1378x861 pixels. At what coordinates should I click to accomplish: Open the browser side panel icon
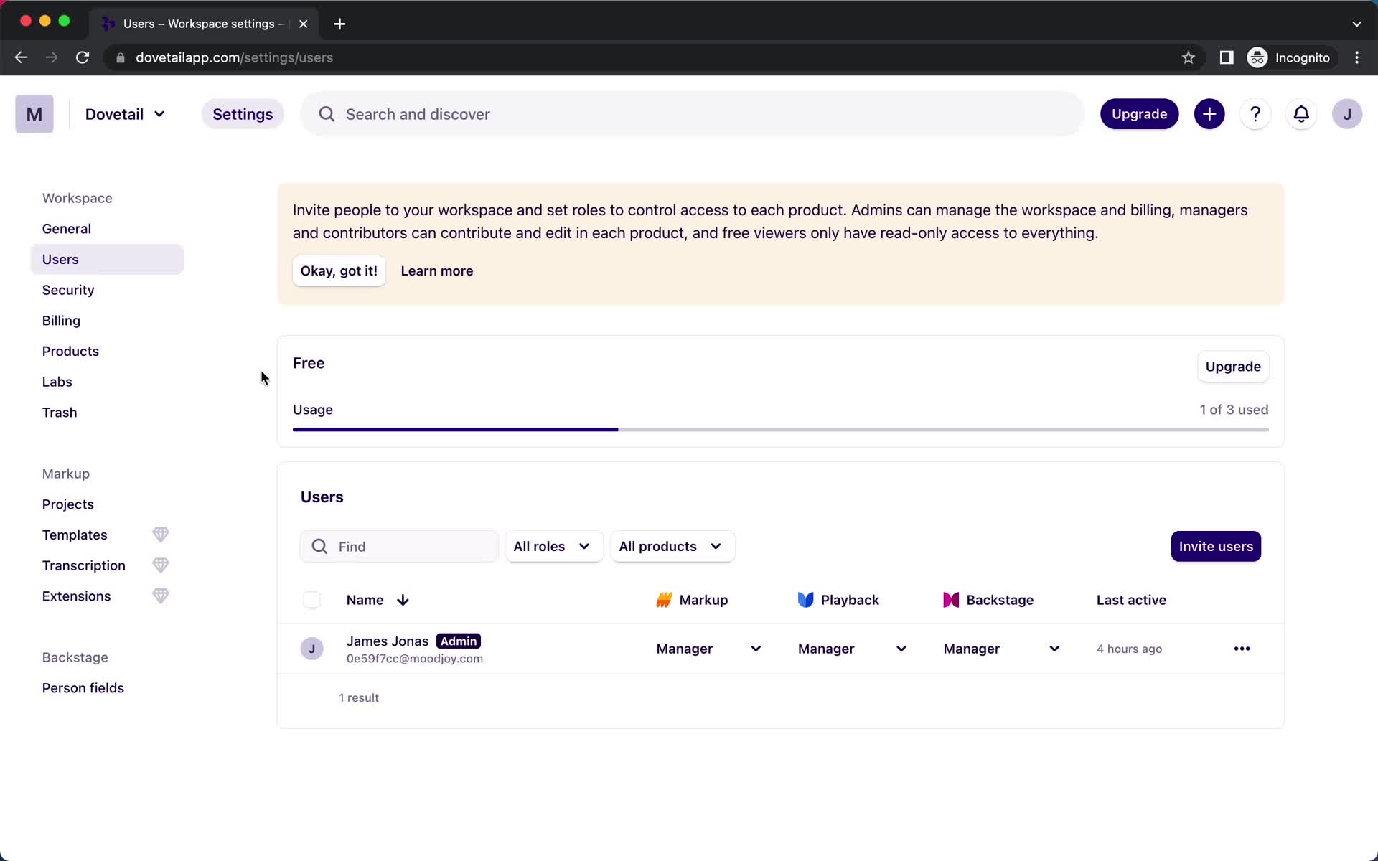click(x=1227, y=57)
